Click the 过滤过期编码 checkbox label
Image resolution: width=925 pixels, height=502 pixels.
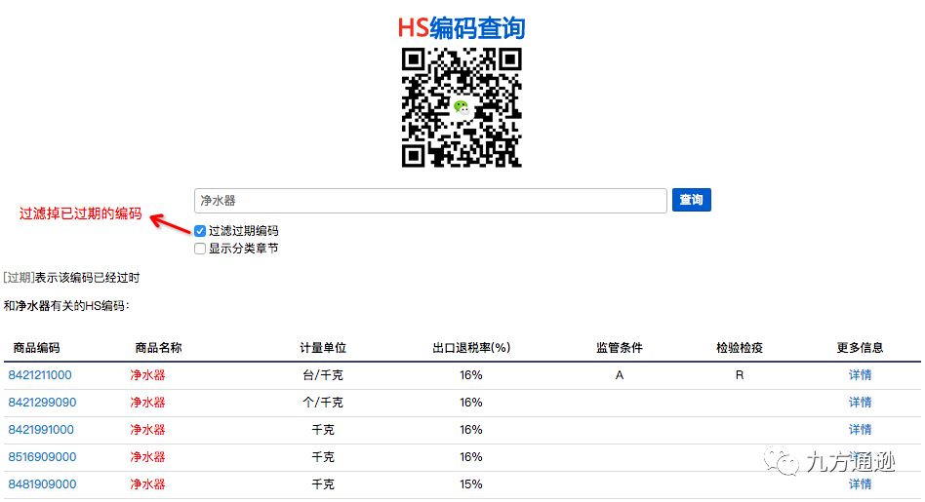tap(243, 231)
